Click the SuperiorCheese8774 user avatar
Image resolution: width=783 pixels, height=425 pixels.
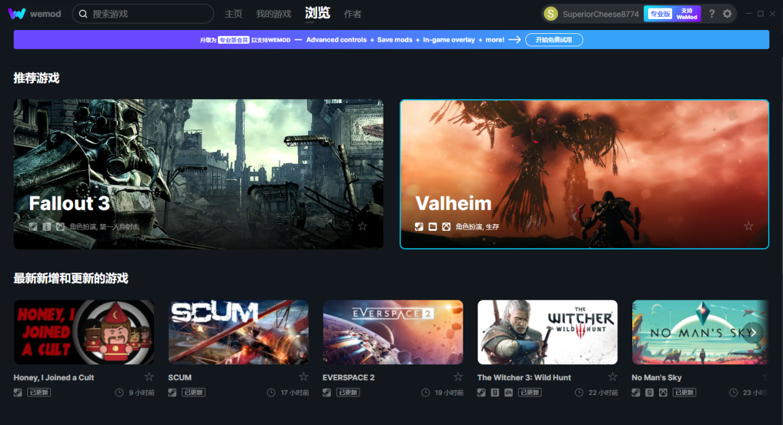pos(551,14)
